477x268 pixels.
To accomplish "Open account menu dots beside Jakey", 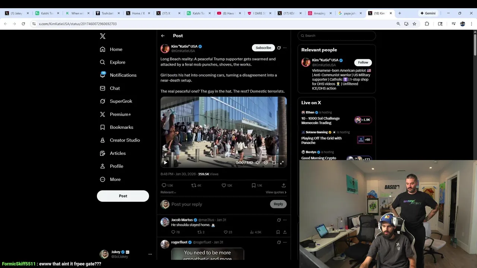I will click(150, 254).
